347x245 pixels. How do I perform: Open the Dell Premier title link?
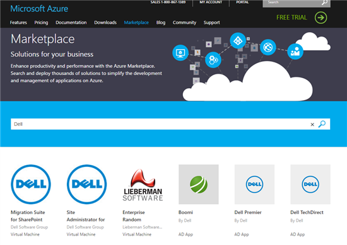248,212
